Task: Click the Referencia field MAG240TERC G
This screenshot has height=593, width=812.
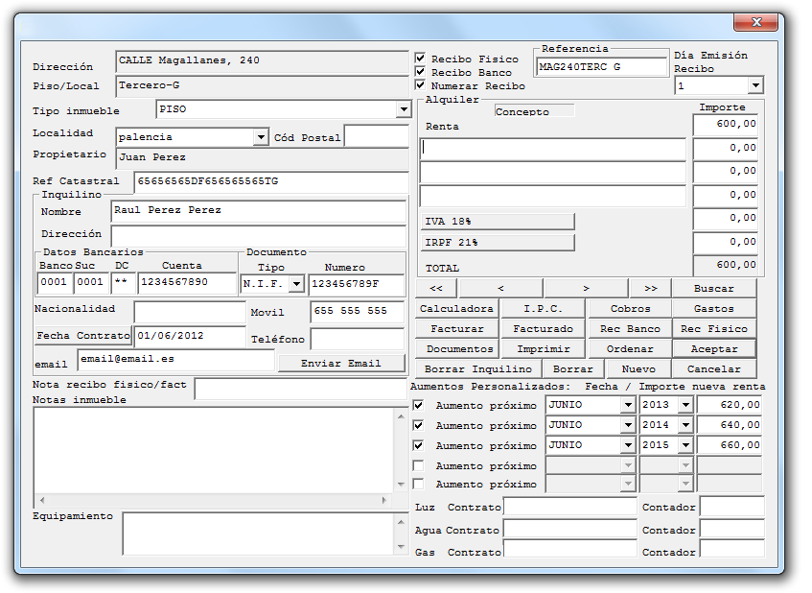Action: pyautogui.click(x=602, y=67)
